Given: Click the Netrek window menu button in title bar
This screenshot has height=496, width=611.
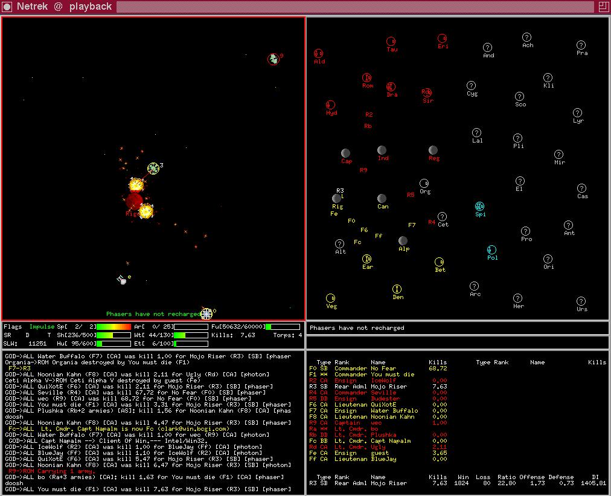Looking at the screenshot, I should 7,7.
